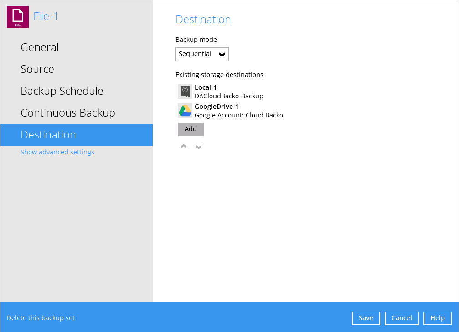Open the General settings section

coord(40,47)
